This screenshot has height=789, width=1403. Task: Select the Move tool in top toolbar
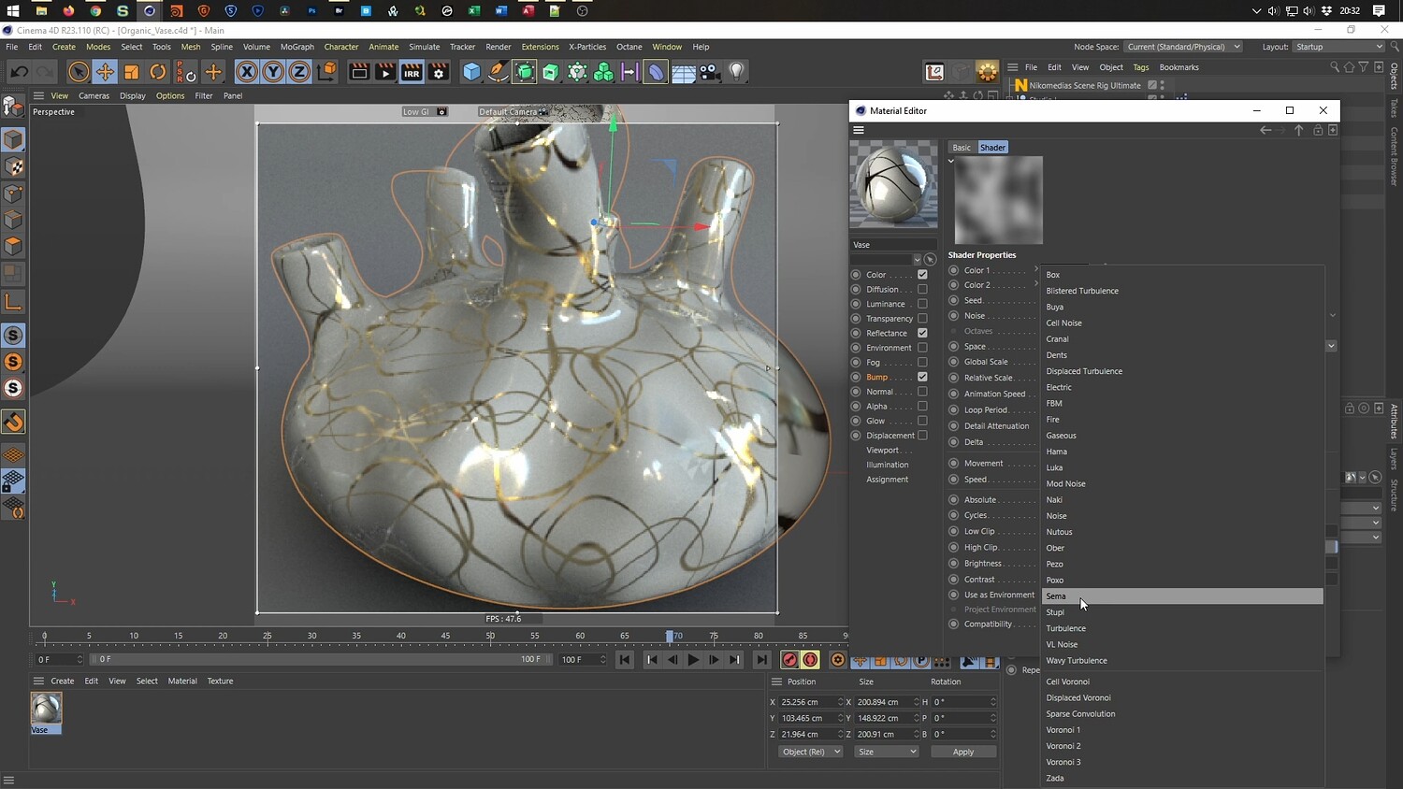(x=105, y=72)
